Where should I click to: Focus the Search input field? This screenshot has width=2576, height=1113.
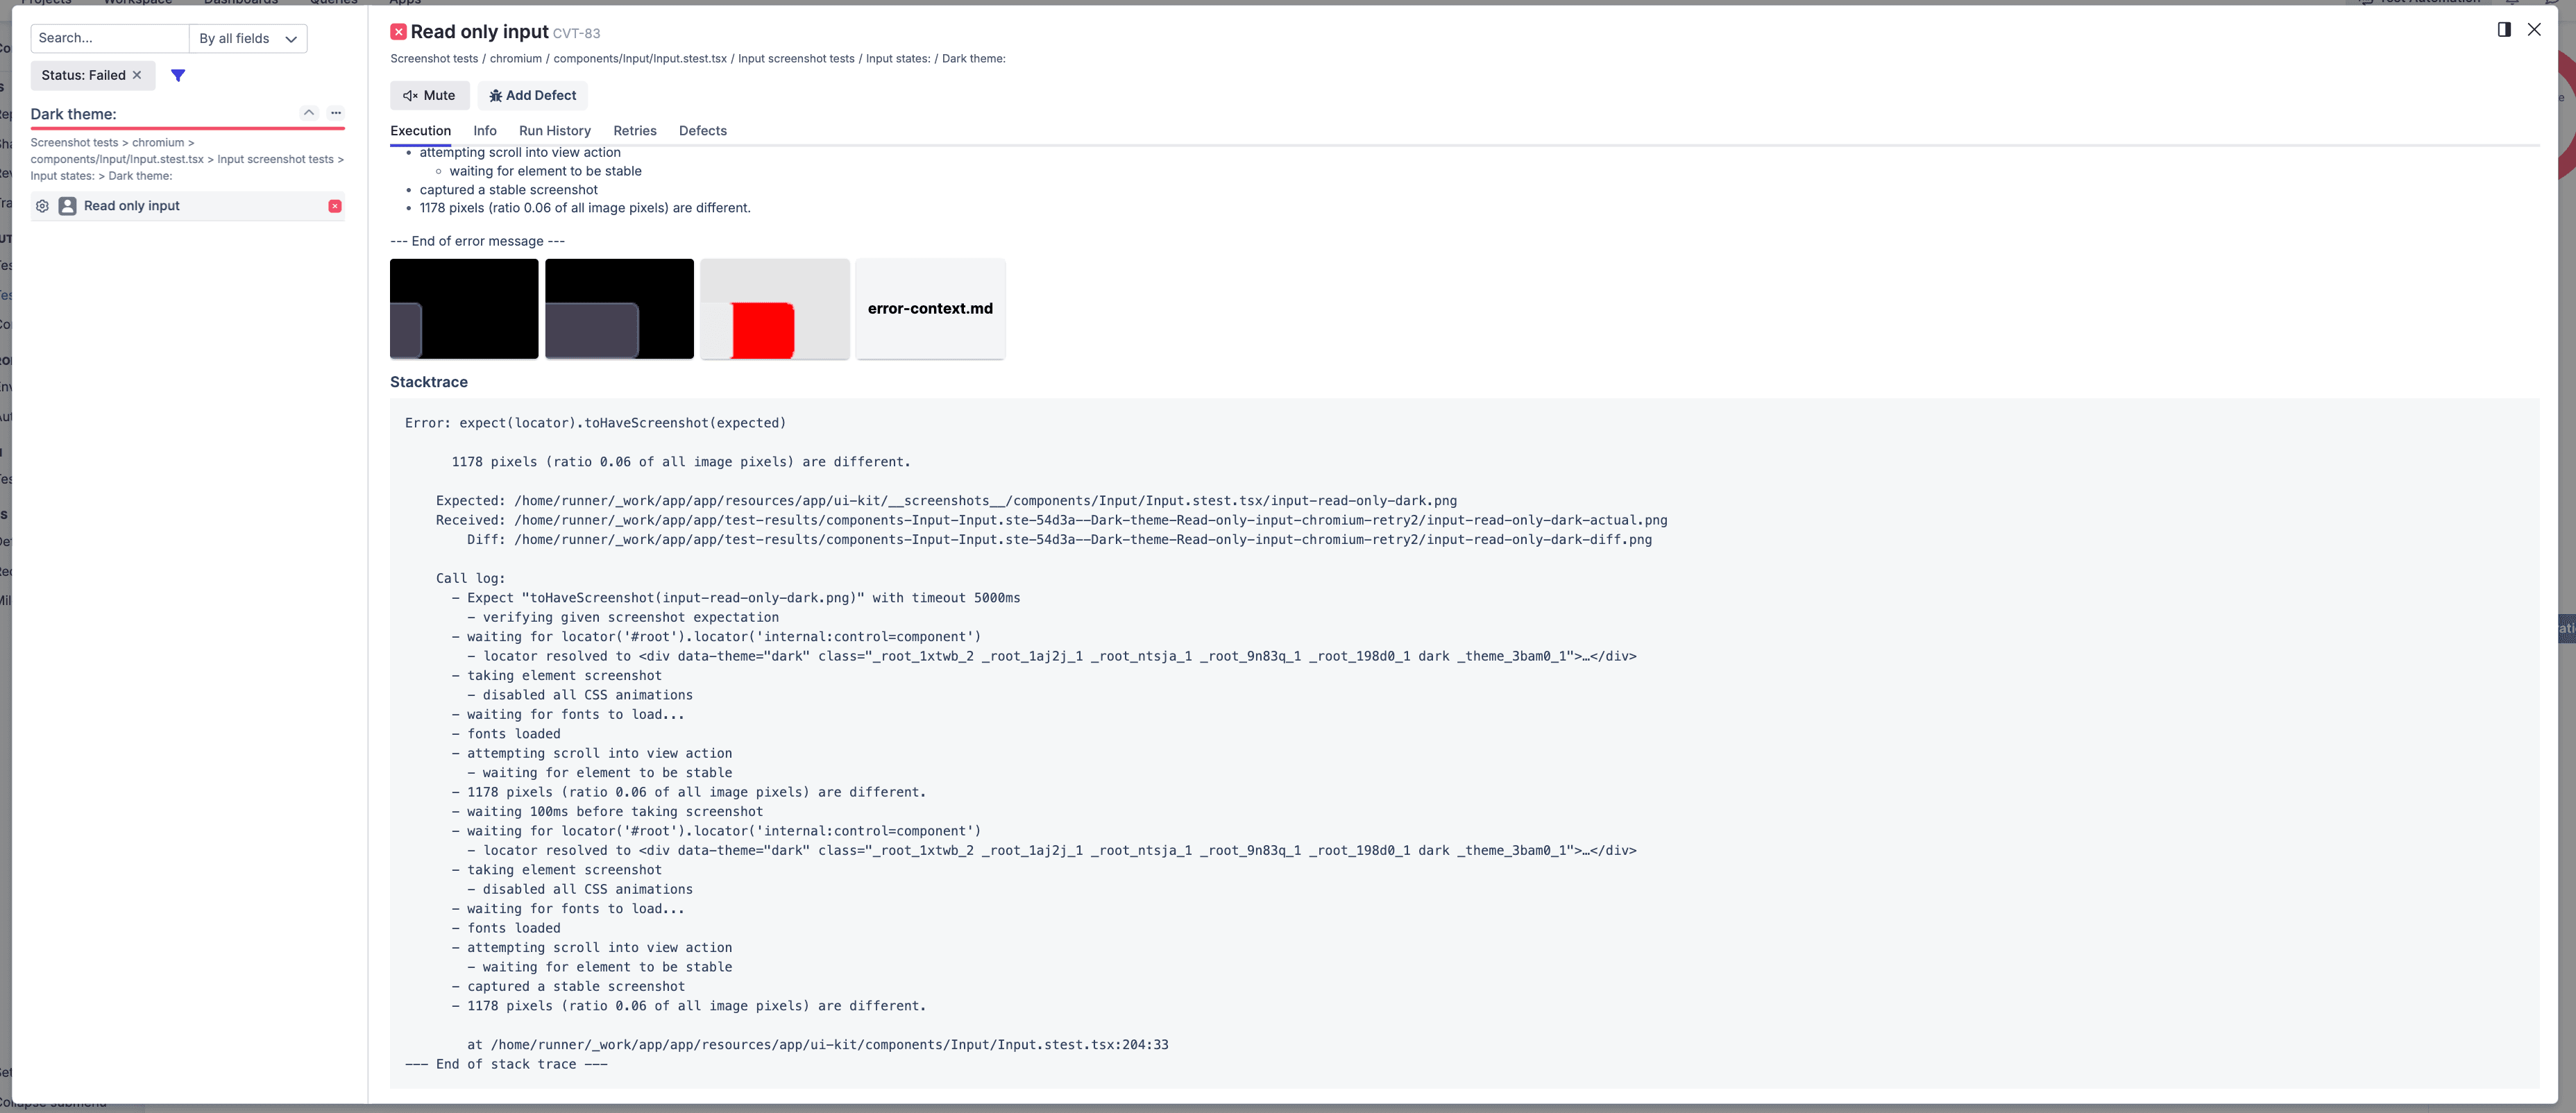click(x=110, y=38)
